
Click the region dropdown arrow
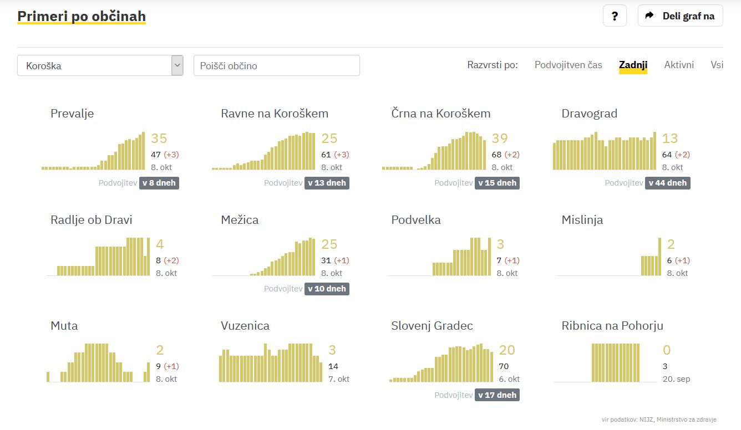177,65
